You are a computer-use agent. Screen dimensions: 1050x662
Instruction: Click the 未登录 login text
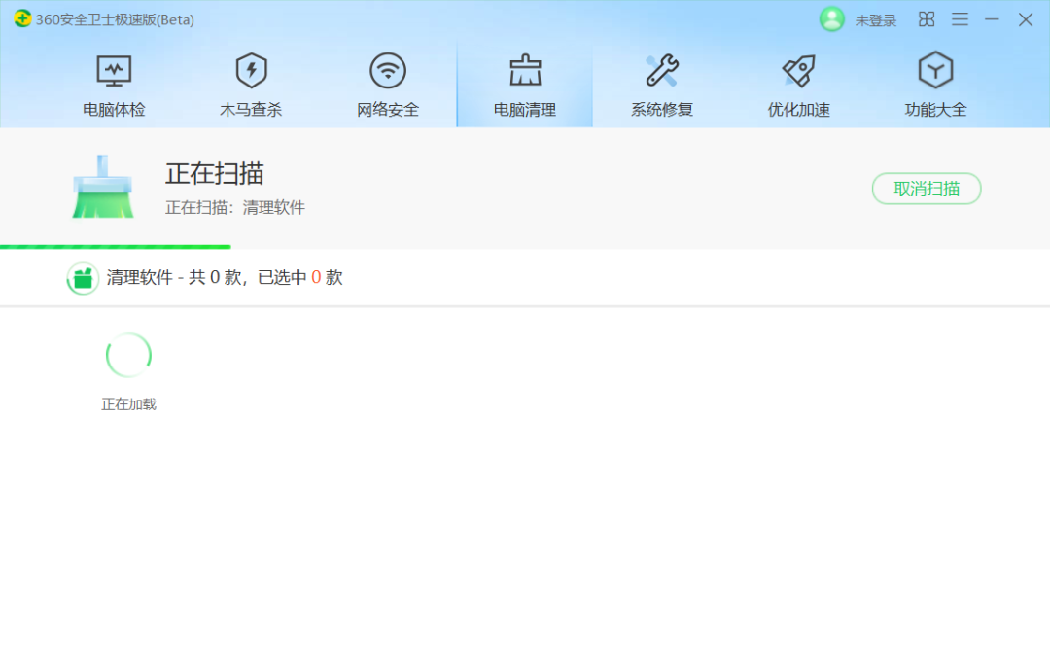[x=875, y=20]
